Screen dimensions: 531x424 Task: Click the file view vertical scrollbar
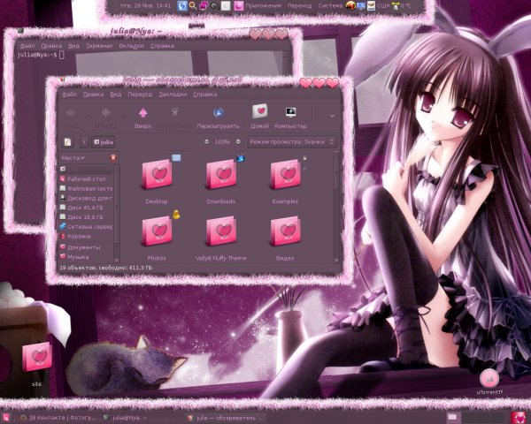tap(336, 206)
